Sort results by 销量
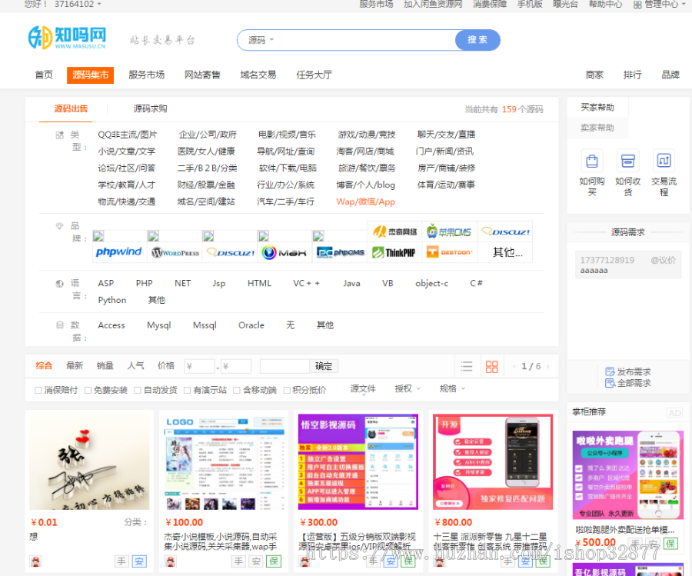This screenshot has width=692, height=576. (x=105, y=365)
